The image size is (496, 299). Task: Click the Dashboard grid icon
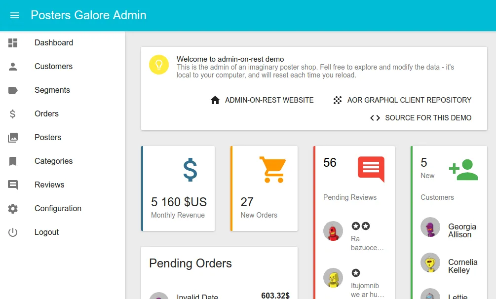[13, 43]
